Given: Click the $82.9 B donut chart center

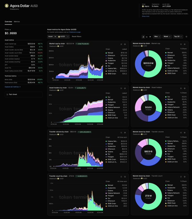Looking at the screenshot, I should [148, 152].
